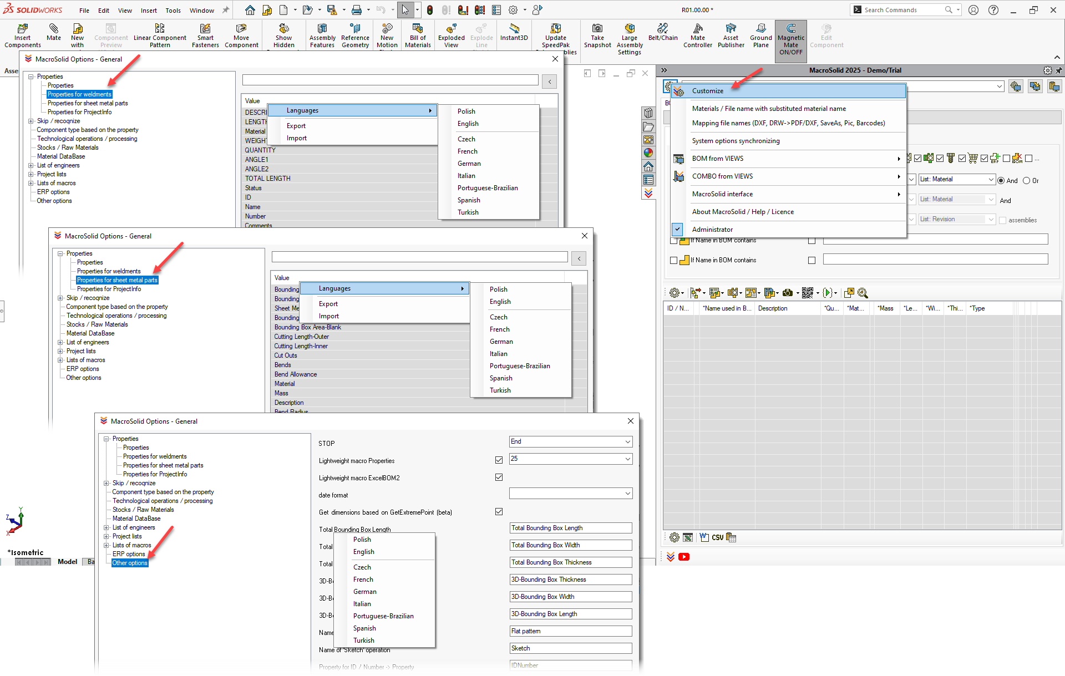This screenshot has height=676, width=1065.
Task: Toggle the Lightweight macro Properties checkbox
Action: coord(499,460)
